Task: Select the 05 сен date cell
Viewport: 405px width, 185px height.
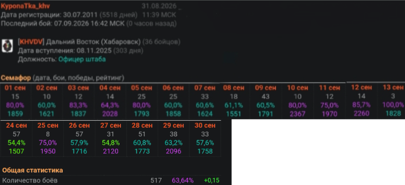Action: 142,88
